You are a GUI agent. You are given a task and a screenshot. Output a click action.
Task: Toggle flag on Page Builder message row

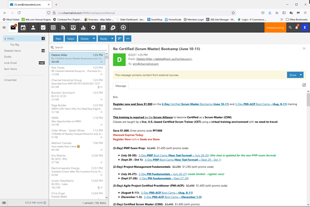(101, 112)
